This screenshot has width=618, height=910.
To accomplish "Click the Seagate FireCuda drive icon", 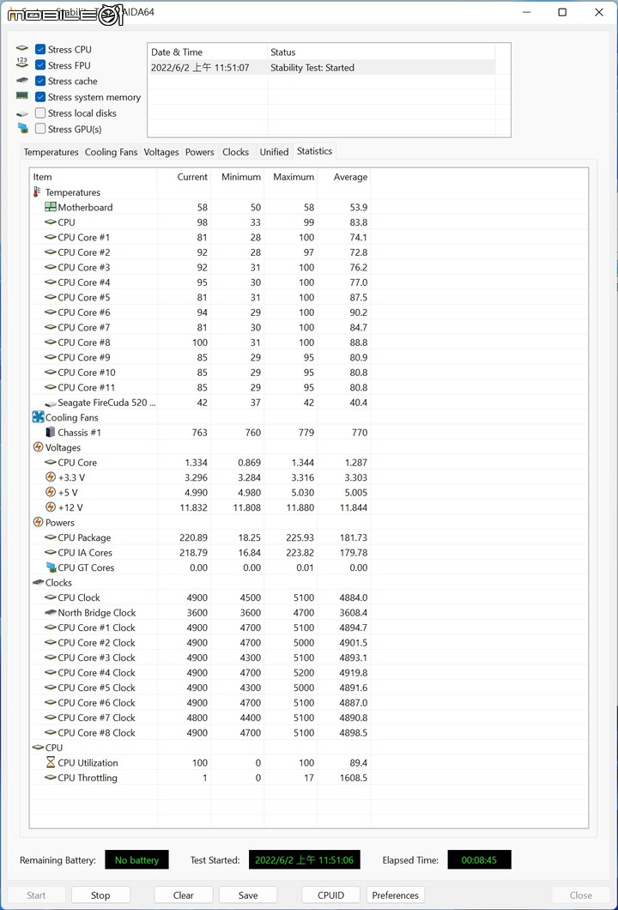I will tap(51, 403).
